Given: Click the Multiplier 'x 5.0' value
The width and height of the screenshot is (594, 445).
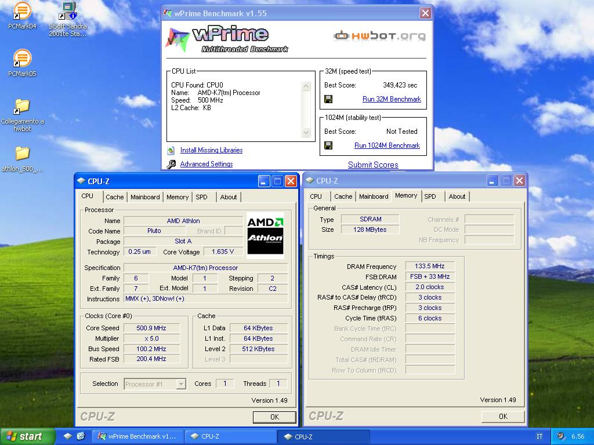Looking at the screenshot, I should point(151,338).
